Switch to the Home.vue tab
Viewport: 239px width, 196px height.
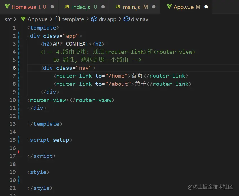[29, 7]
